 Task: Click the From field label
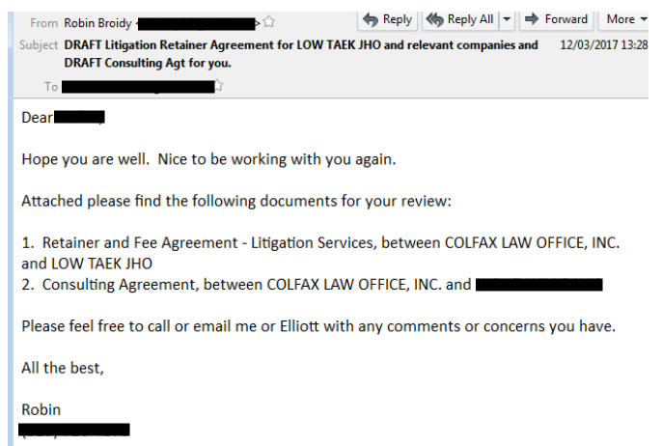pos(44,23)
